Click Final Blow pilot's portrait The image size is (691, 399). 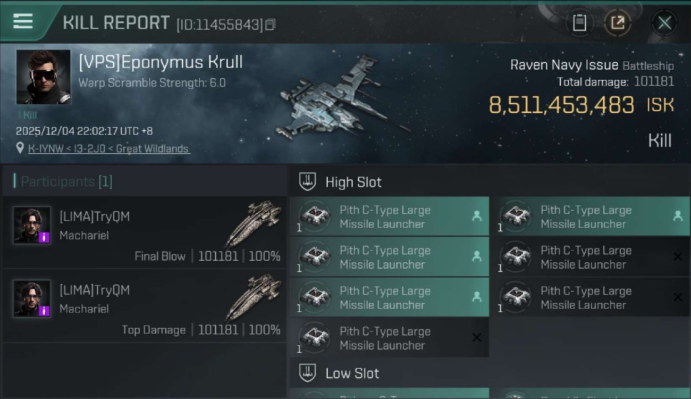(x=32, y=226)
